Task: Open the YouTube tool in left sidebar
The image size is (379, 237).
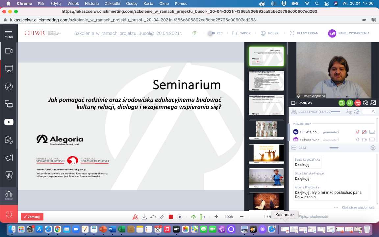Action: pos(9,122)
